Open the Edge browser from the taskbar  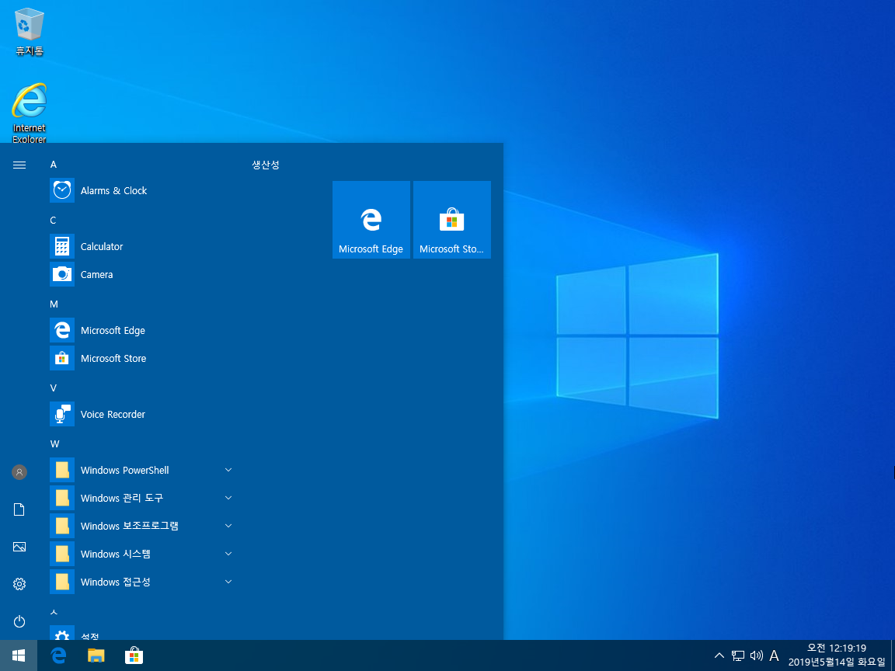click(x=58, y=655)
